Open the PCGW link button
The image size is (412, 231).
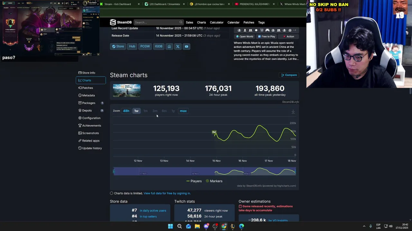[145, 47]
